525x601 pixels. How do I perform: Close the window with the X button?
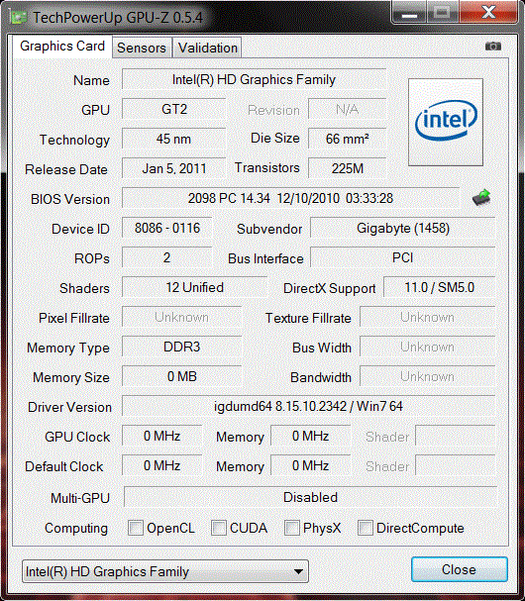[489, 12]
